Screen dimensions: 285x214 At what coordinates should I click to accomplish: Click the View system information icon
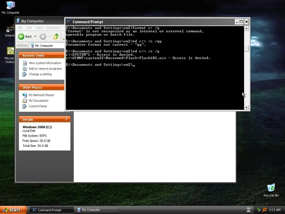coord(25,63)
